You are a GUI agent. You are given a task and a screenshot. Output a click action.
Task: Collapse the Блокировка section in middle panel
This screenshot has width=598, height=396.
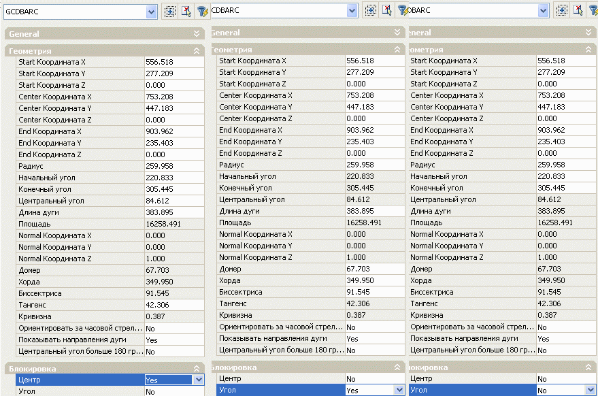pos(397,367)
